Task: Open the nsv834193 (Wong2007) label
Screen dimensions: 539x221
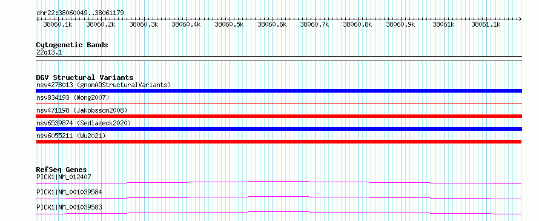Action: click(x=73, y=97)
